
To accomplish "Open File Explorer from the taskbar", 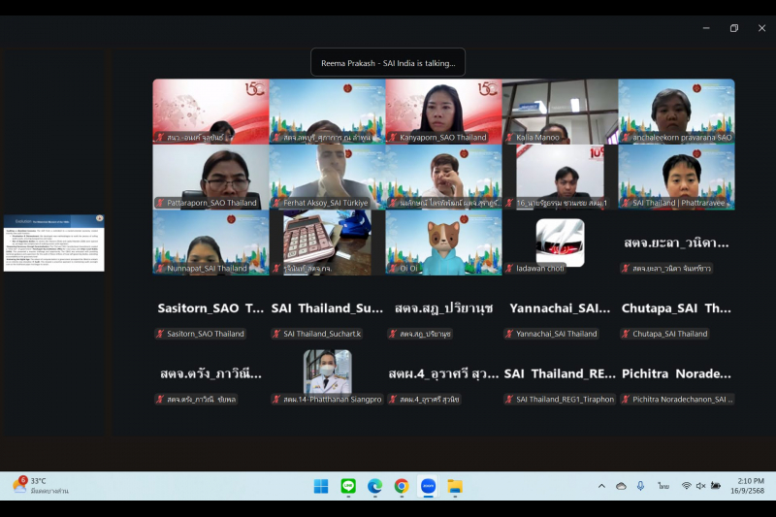I will click(x=454, y=486).
